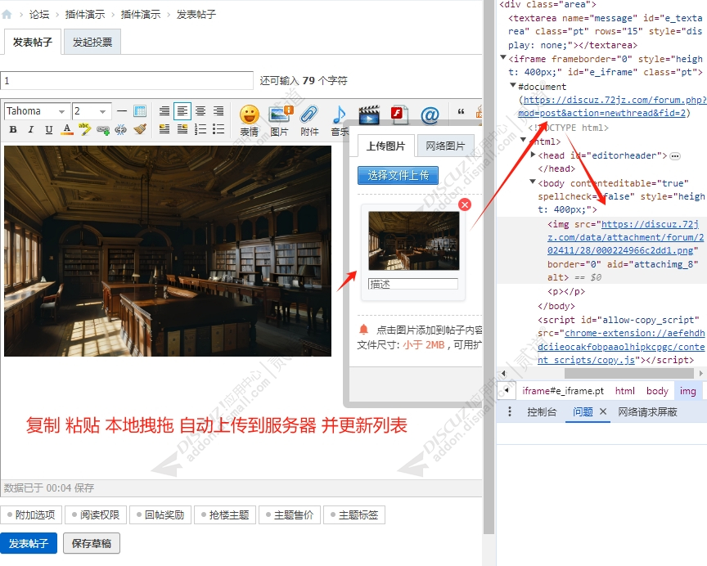Expand the 附加选项 section
This screenshot has height=566, width=707.
coord(30,515)
